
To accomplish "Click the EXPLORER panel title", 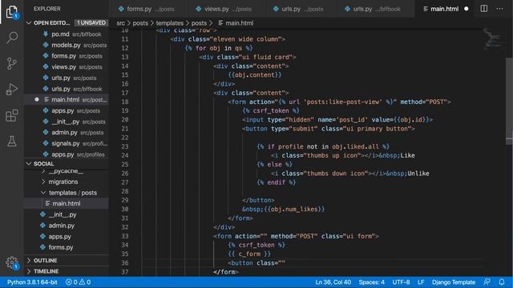I will (47, 9).
